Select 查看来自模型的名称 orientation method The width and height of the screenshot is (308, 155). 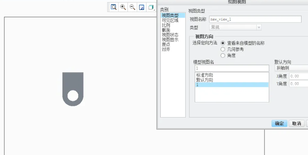coord(223,43)
